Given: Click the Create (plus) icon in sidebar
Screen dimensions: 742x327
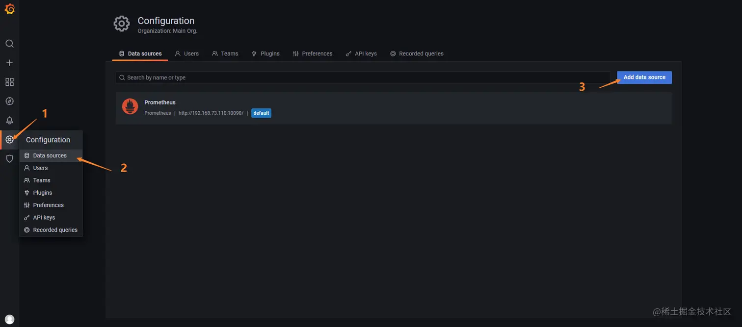Looking at the screenshot, I should [9, 62].
